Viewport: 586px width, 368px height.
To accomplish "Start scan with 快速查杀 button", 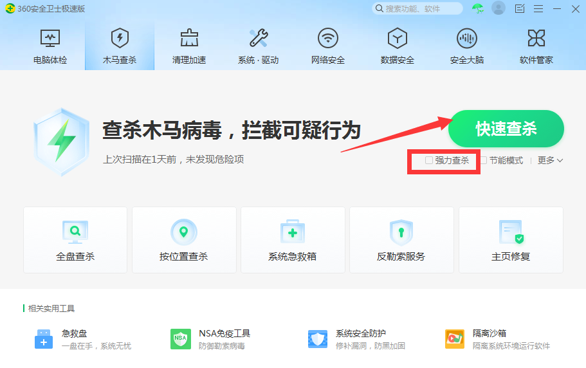I will coord(506,129).
